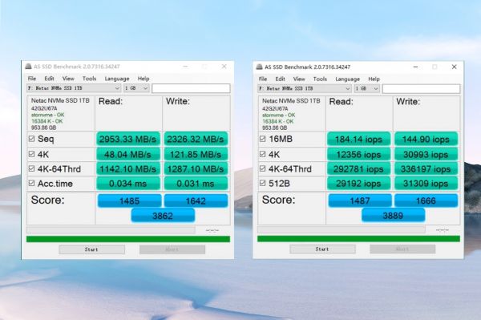Toggle the Acc.time checkbox in left window
Screen dimensions: 481x320
(31, 183)
